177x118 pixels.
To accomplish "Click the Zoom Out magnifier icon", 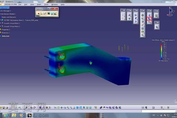I will [x=71, y=108].
